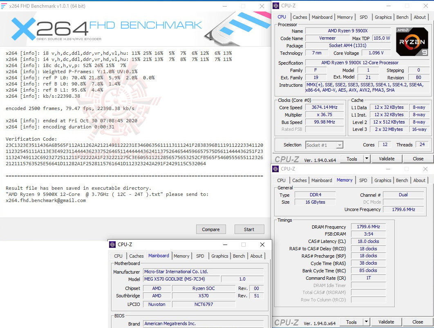Click Validate button in top CPU-Z window
This screenshot has height=328, width=434.
387,159
